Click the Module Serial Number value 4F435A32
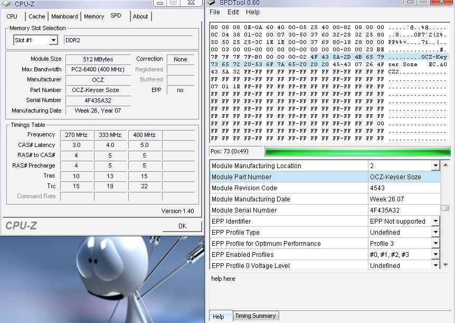The height and width of the screenshot is (323, 455). [404, 210]
